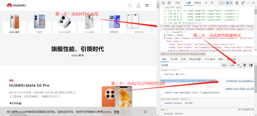The height and width of the screenshot is (116, 257).
Task: Select the Mate 系列 phone category
Action: pos(14,24)
